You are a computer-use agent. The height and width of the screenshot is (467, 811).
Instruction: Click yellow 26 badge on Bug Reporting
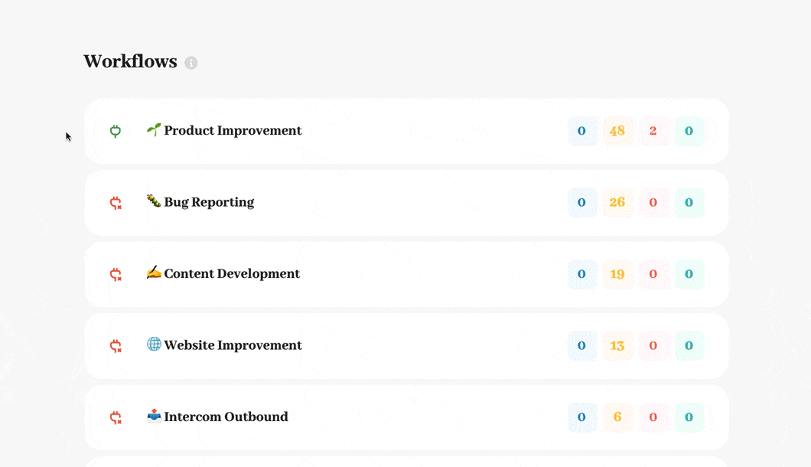point(617,203)
